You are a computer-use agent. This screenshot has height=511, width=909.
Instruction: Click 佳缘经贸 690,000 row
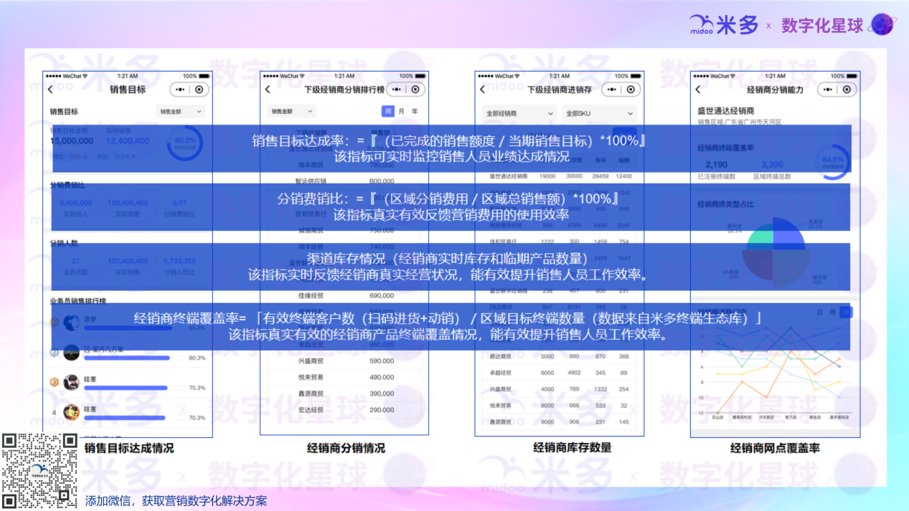click(x=345, y=295)
